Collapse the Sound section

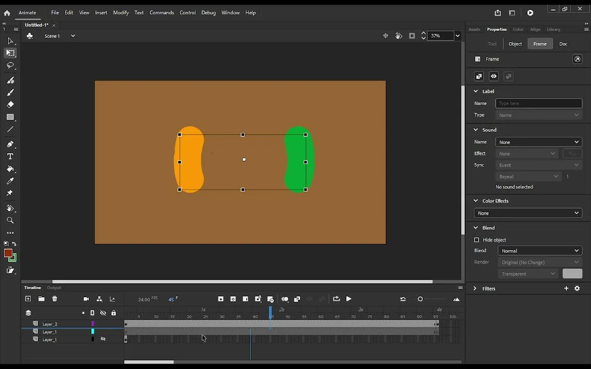pos(476,130)
